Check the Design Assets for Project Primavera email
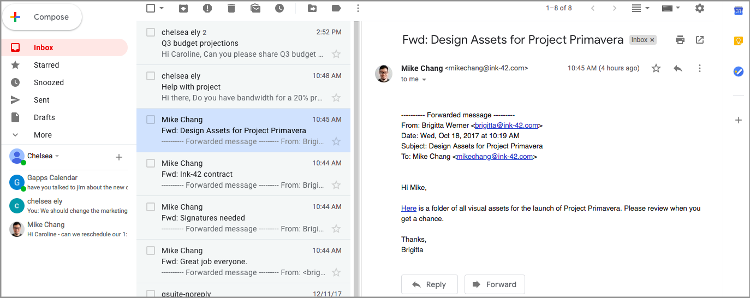Image resolution: width=750 pixels, height=298 pixels. coord(151,120)
